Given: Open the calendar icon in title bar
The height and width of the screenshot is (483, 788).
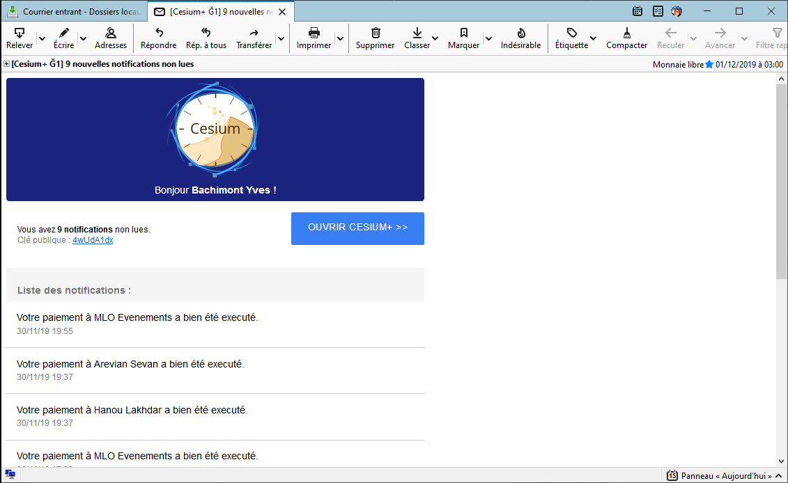Looking at the screenshot, I should [x=638, y=11].
